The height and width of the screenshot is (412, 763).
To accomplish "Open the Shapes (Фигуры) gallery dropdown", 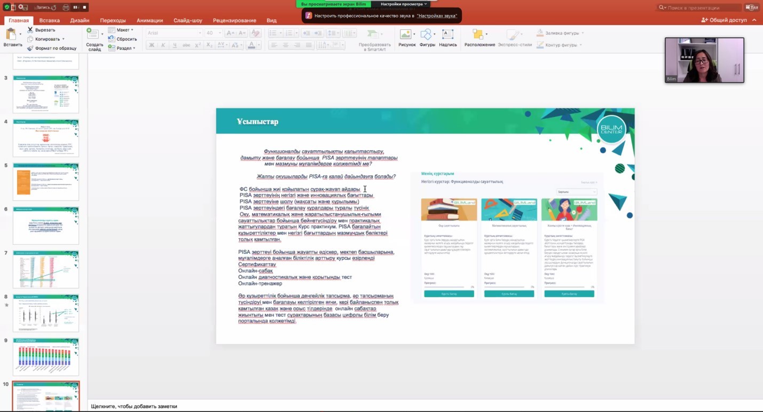I will coord(435,34).
